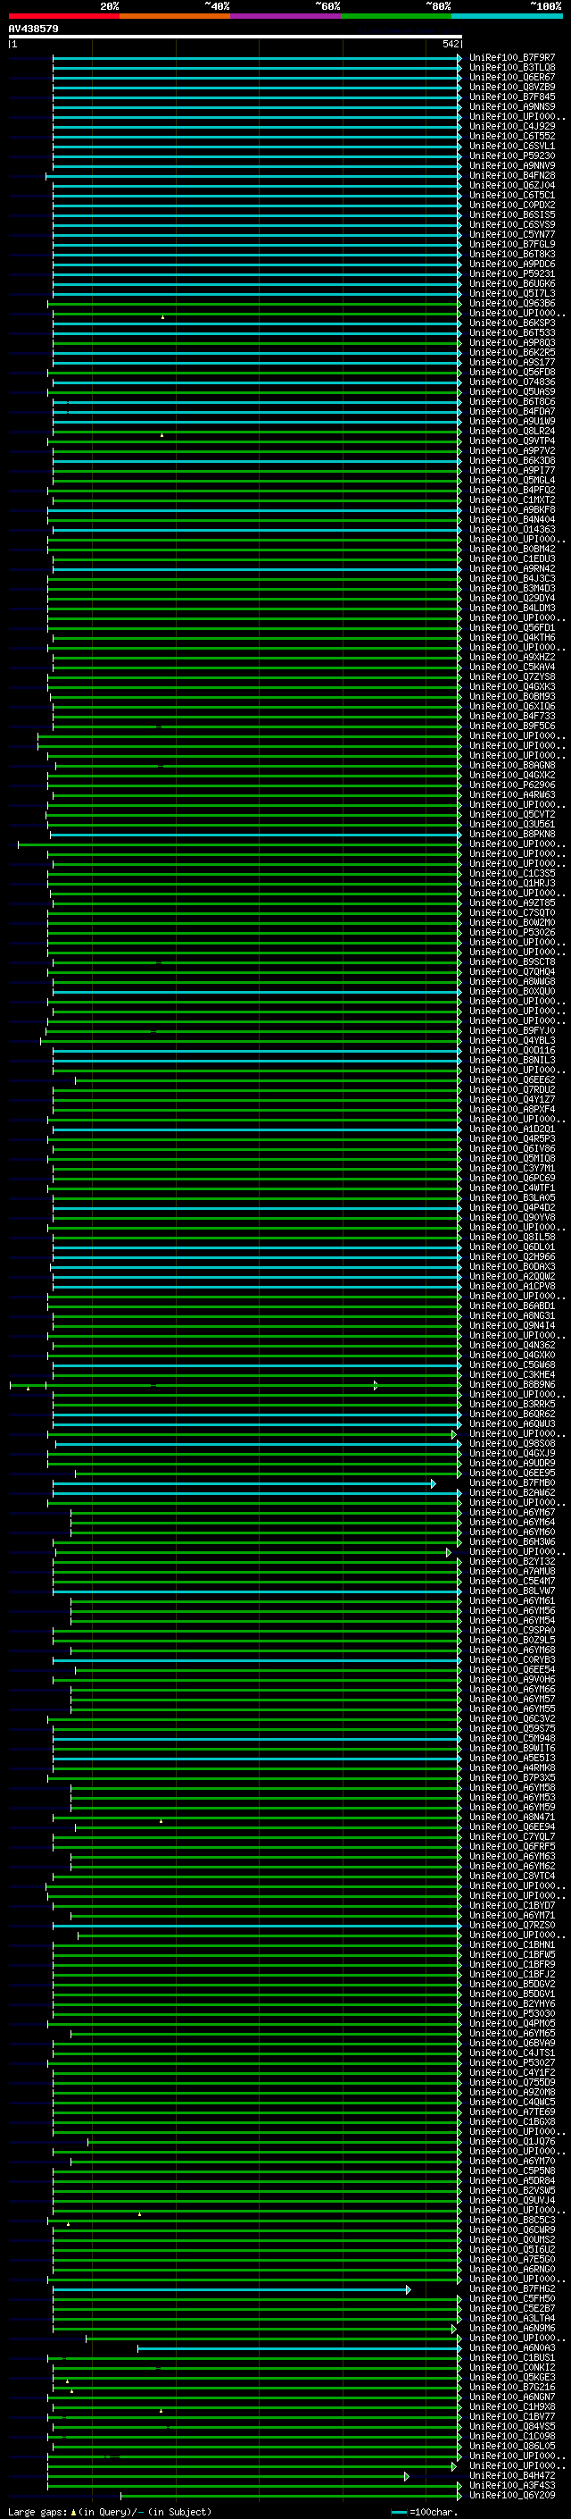The height and width of the screenshot is (2519, 571).
Task: Click the white query sequence ruler bar
Action: click(236, 36)
